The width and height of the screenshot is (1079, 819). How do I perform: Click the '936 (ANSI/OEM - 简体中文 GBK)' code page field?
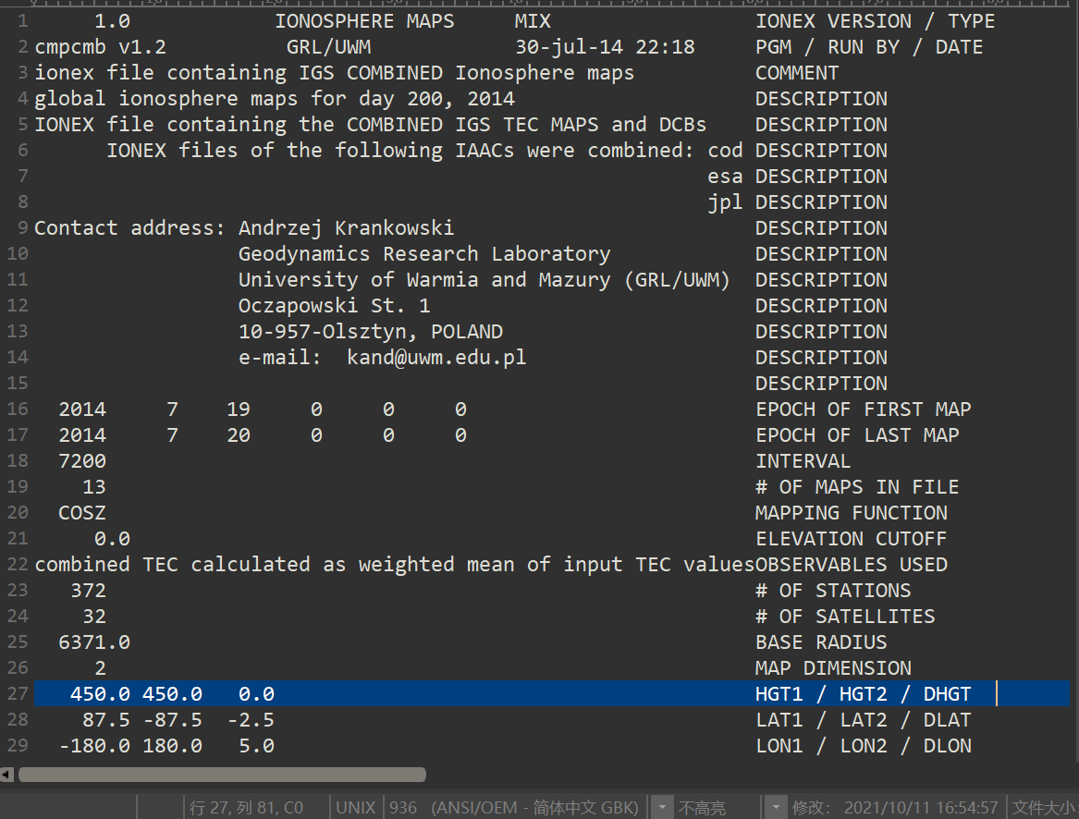(x=514, y=807)
